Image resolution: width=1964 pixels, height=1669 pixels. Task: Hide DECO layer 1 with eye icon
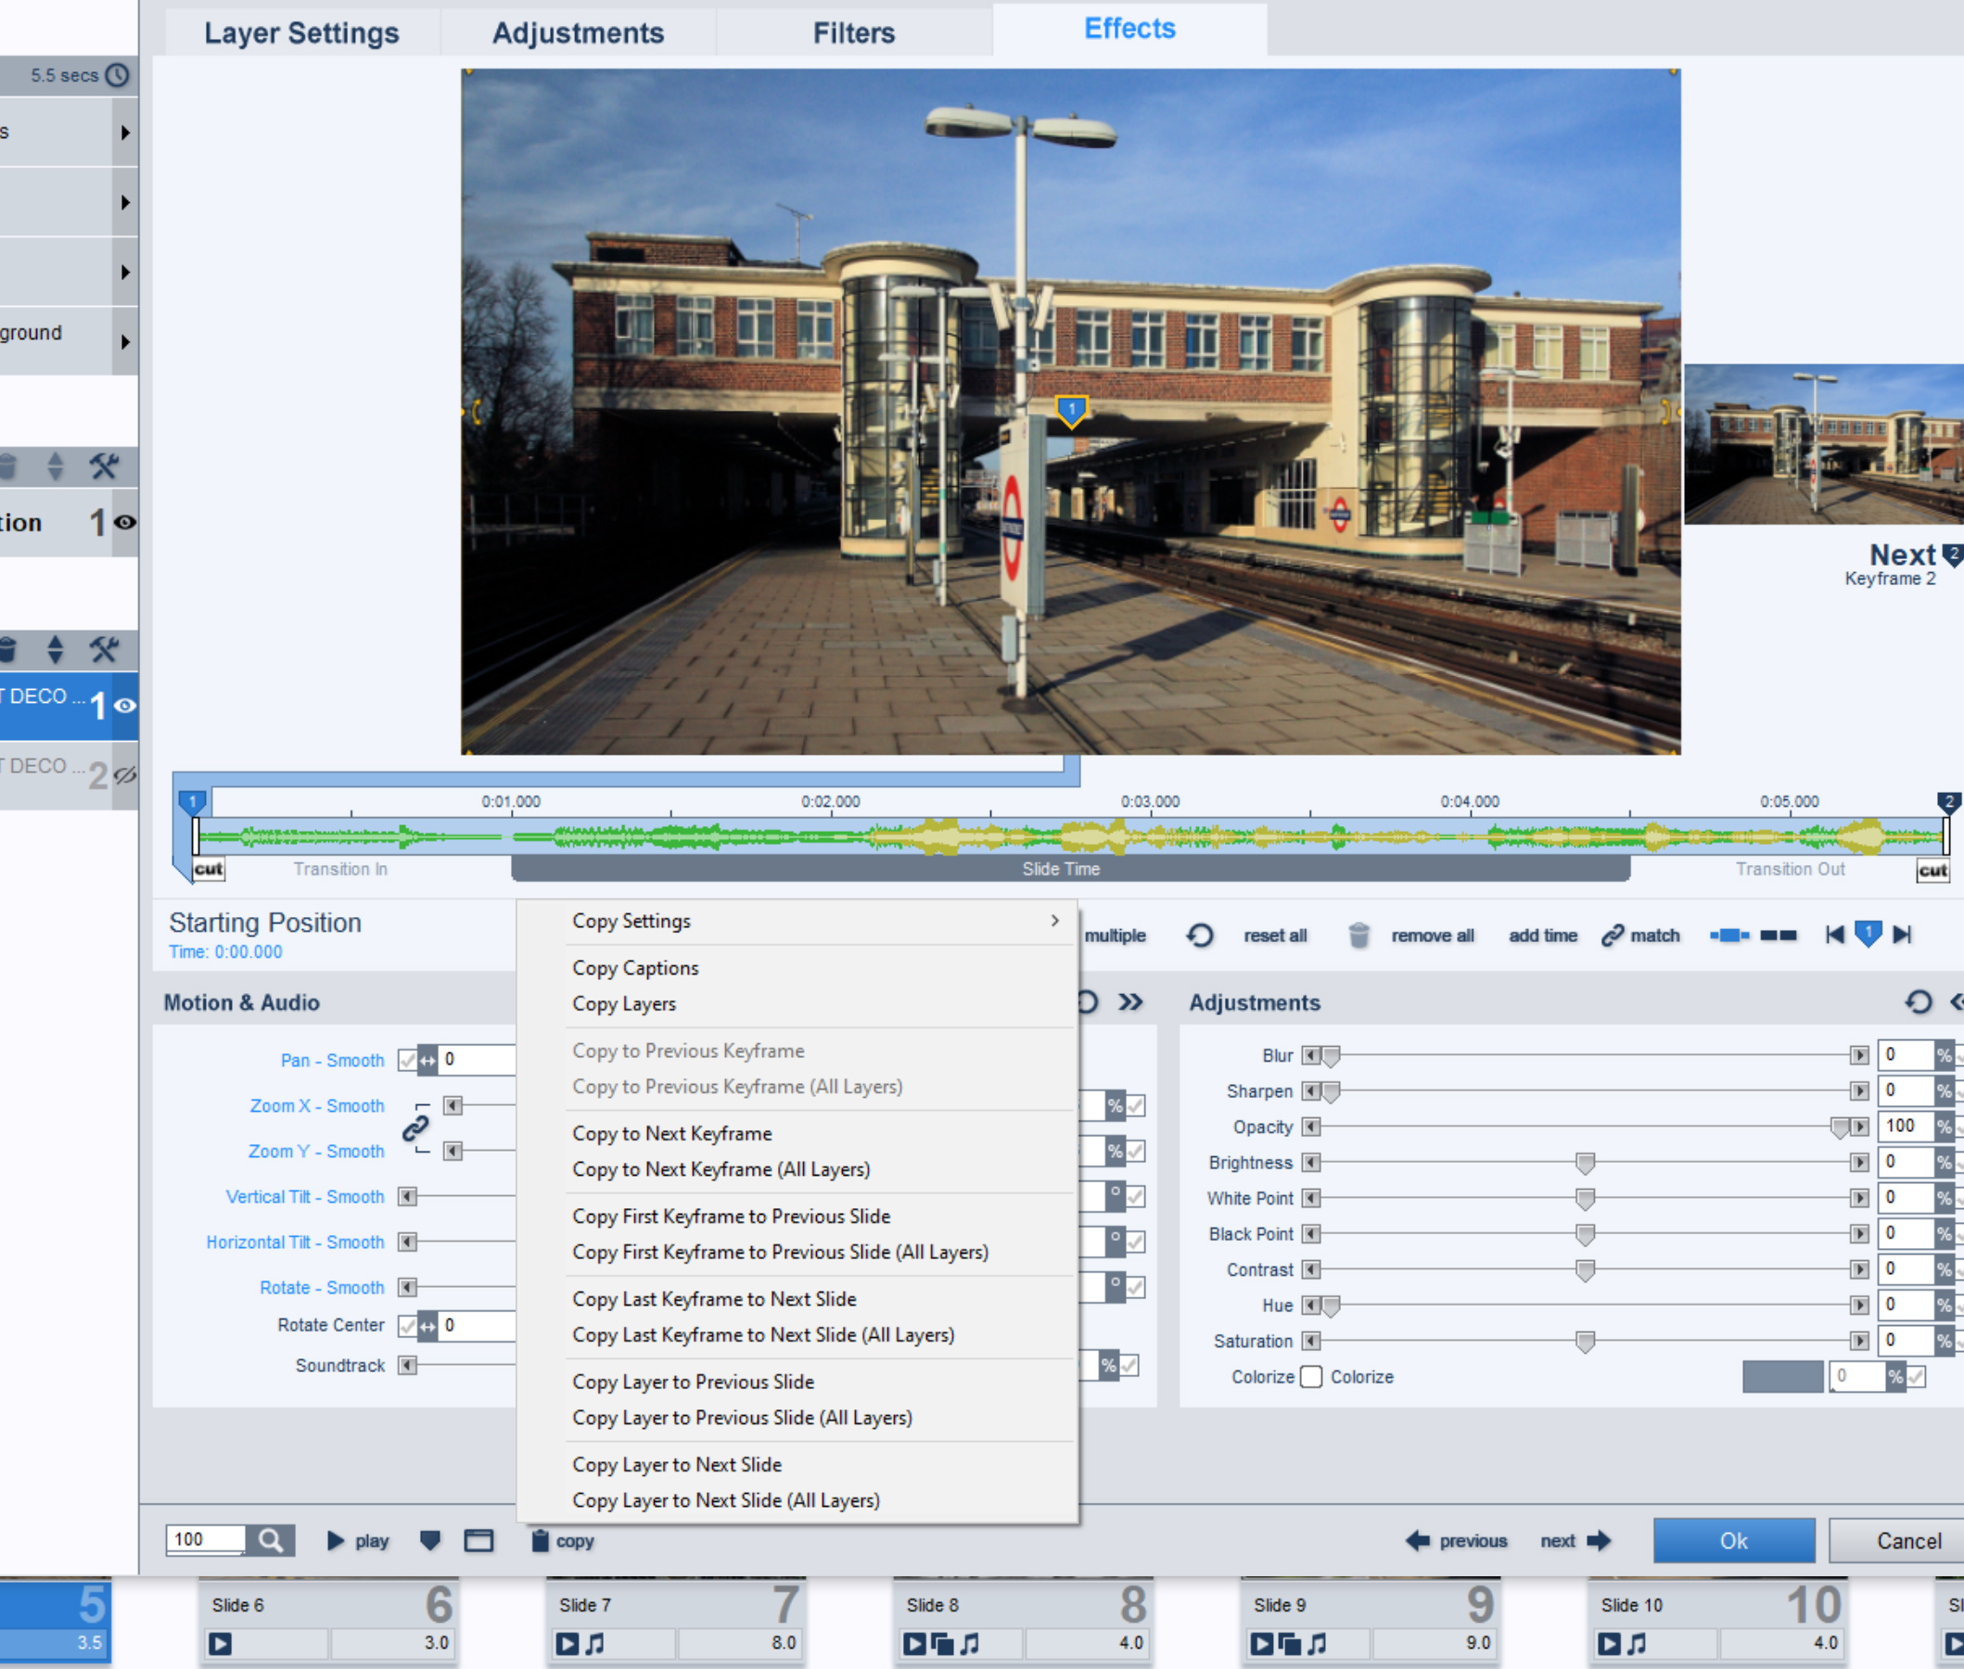coord(125,706)
